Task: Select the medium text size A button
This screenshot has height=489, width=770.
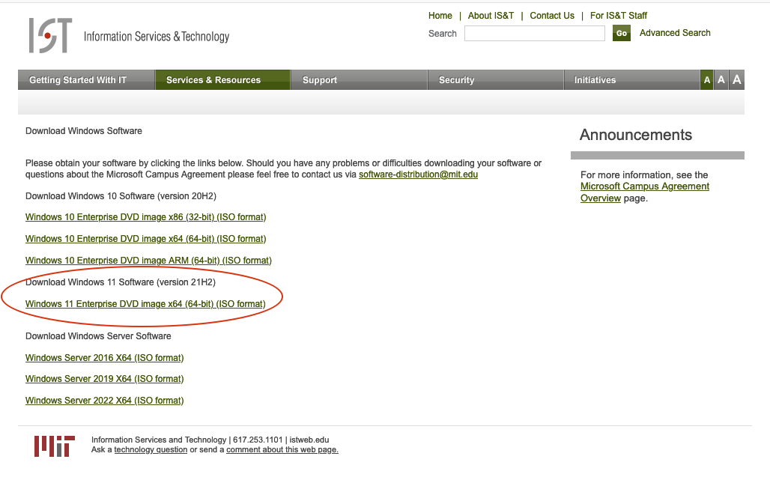Action: (721, 80)
